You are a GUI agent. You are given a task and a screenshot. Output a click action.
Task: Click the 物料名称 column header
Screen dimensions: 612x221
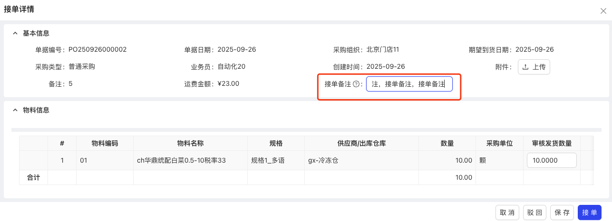tap(190, 143)
